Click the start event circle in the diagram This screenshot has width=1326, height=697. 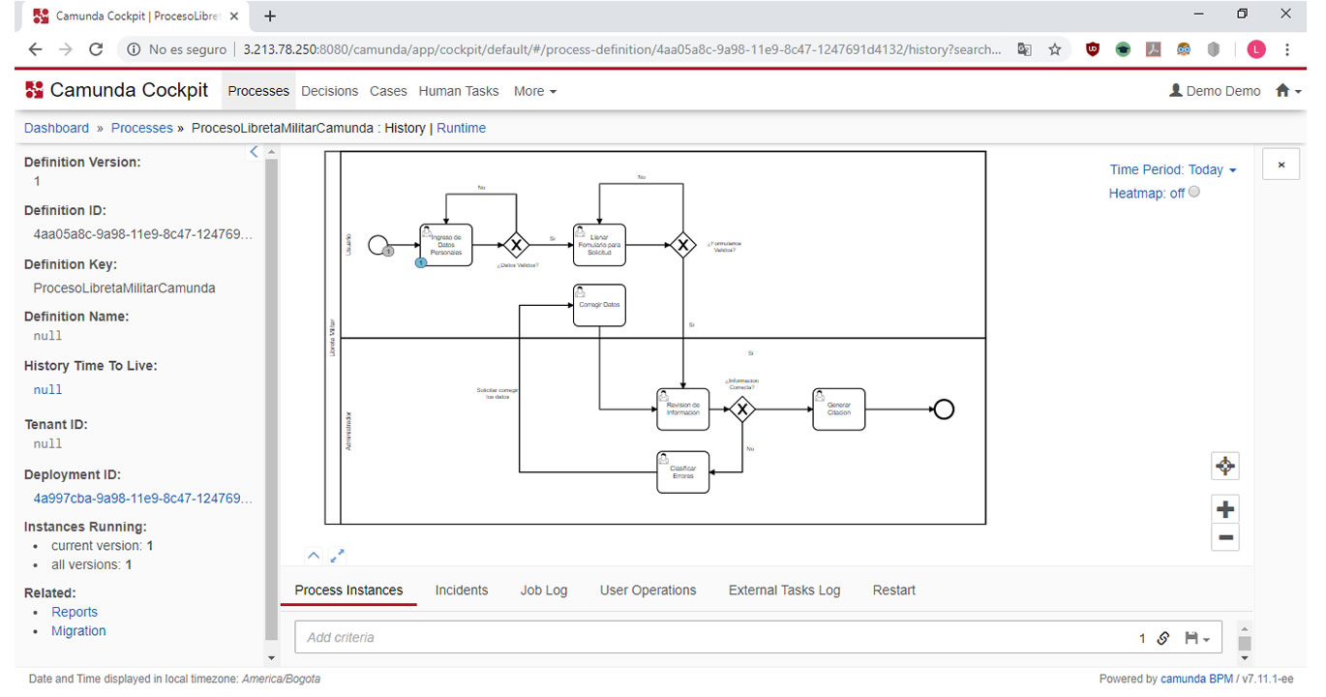tap(378, 245)
